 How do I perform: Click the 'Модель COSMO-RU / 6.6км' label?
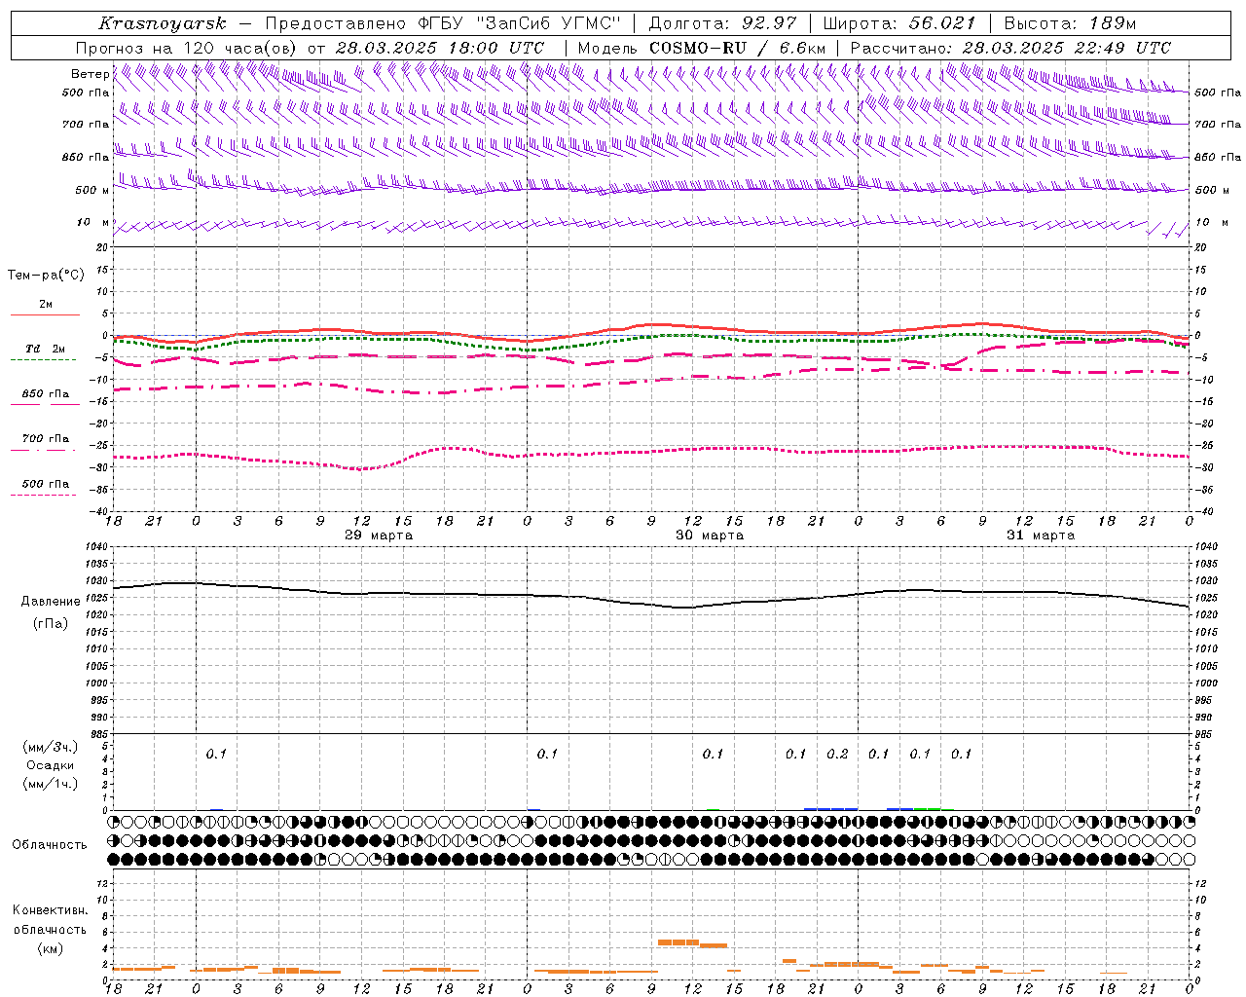[x=702, y=48]
